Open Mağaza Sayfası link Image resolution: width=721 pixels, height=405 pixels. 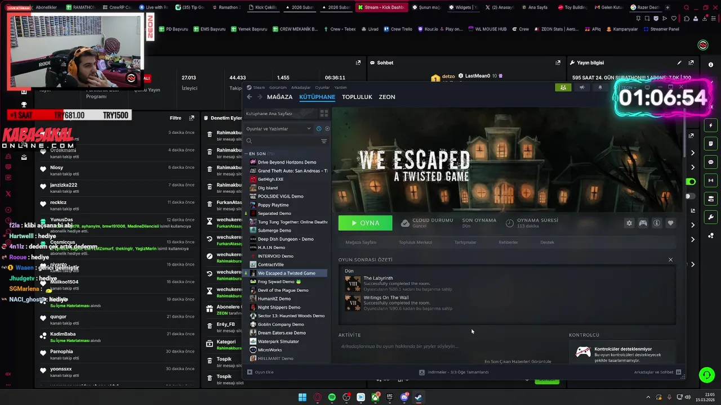click(x=360, y=242)
